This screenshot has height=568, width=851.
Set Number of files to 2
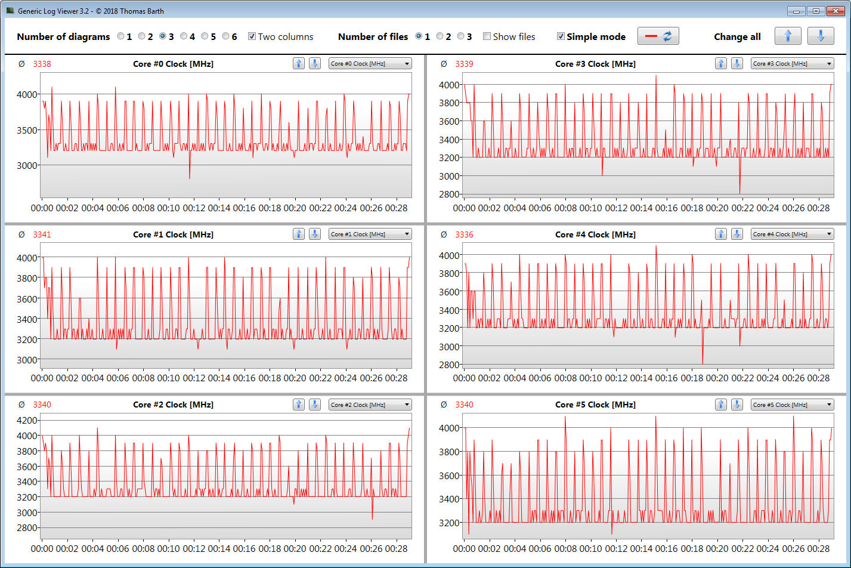pos(440,36)
